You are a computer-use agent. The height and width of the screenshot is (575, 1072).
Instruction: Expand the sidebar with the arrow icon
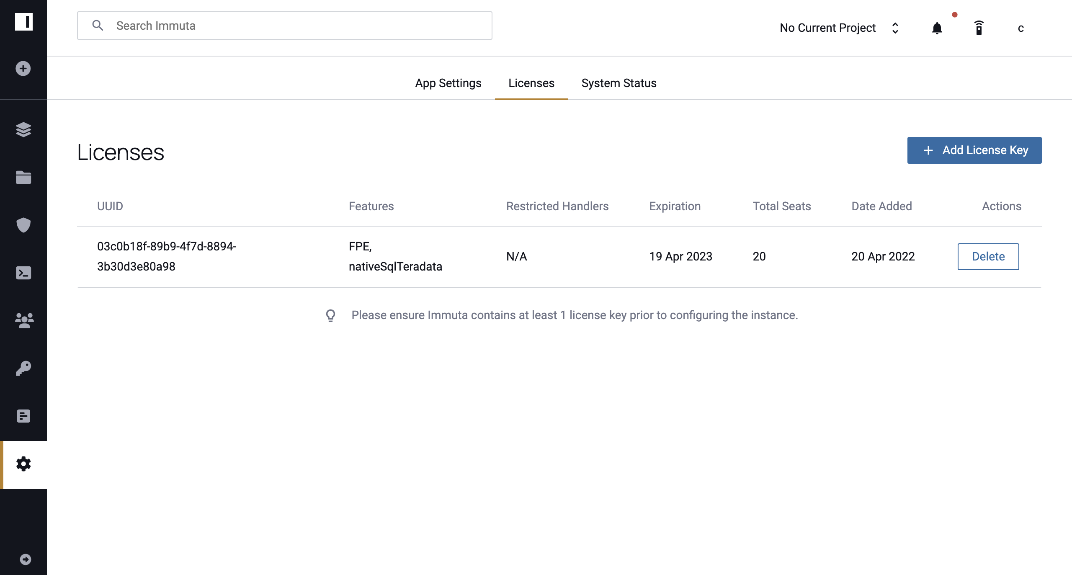[x=26, y=560]
